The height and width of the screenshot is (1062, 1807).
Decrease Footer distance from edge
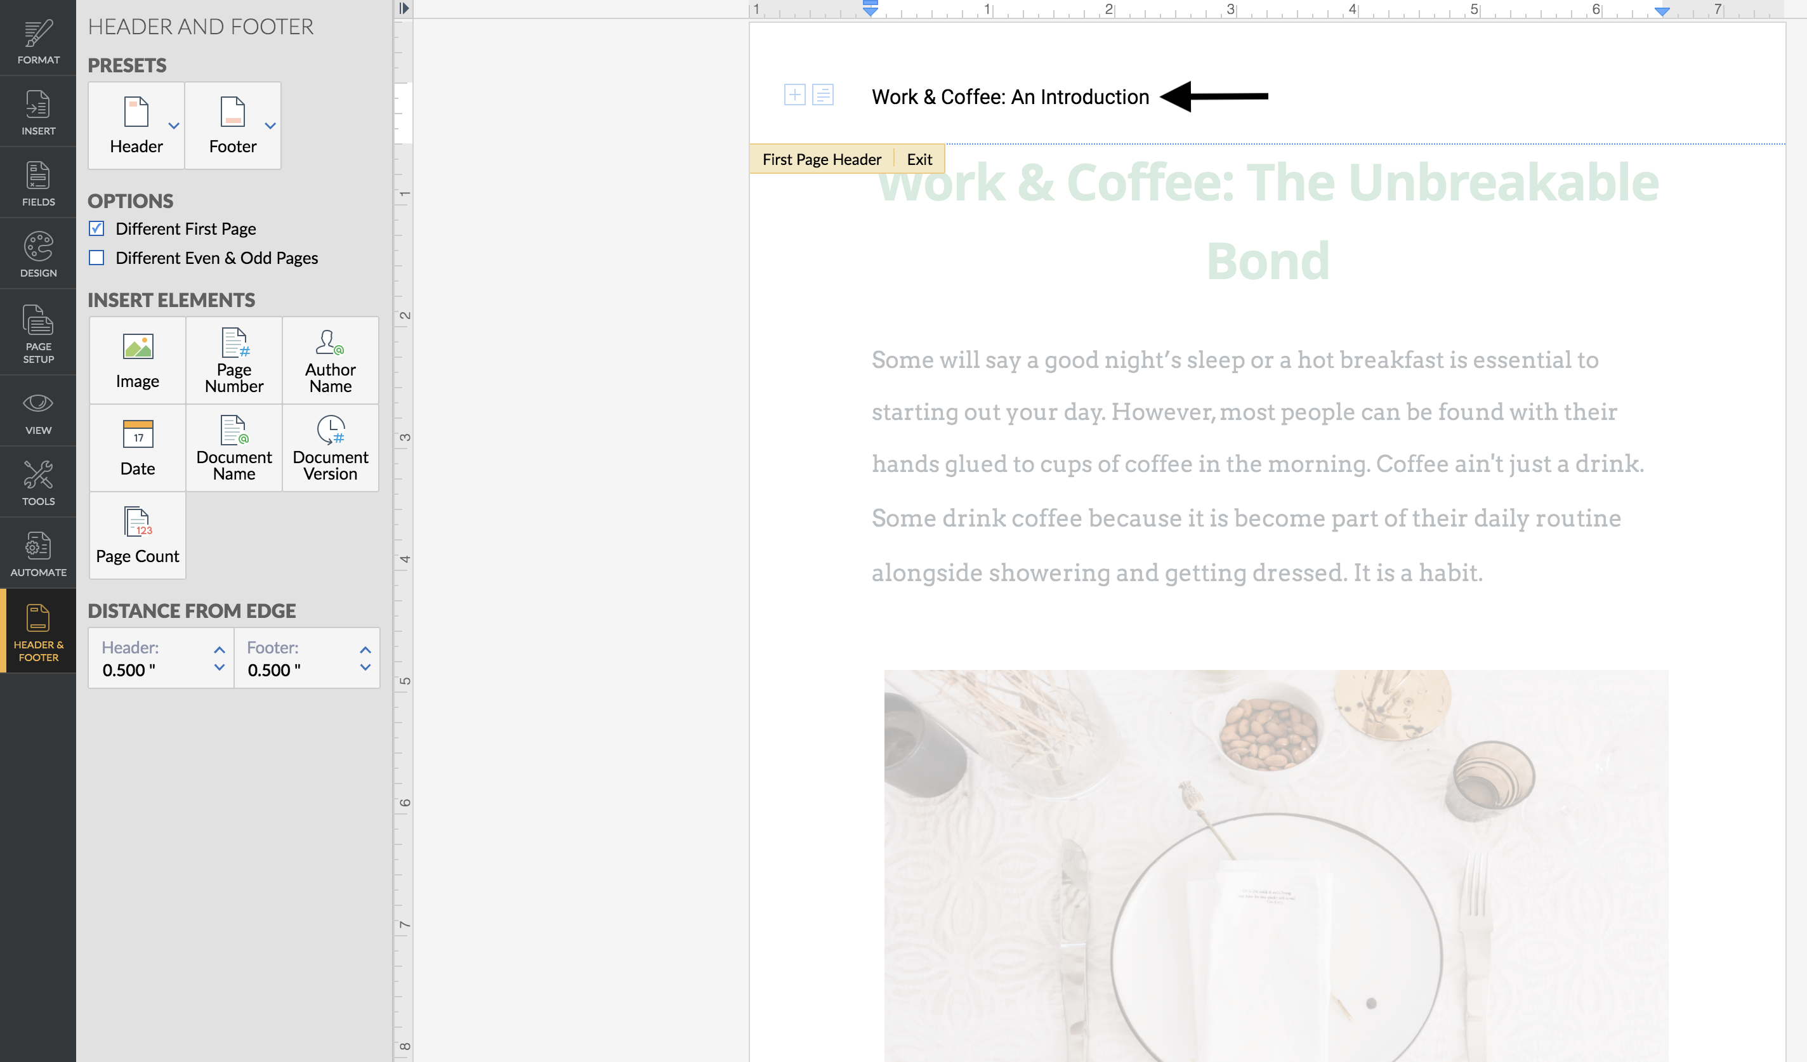365,667
